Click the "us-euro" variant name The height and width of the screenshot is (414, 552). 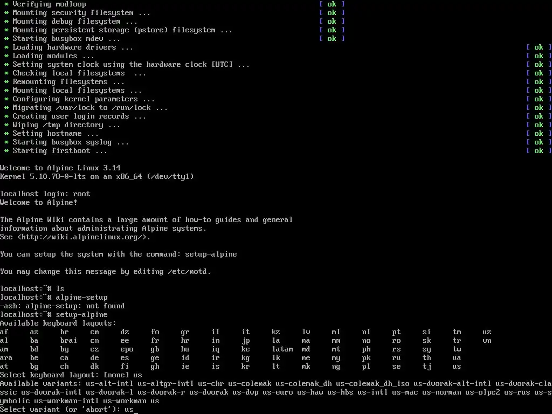pyautogui.click(x=278, y=392)
